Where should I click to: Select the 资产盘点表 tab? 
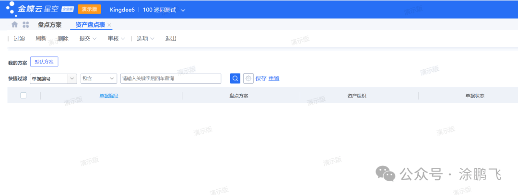point(90,25)
